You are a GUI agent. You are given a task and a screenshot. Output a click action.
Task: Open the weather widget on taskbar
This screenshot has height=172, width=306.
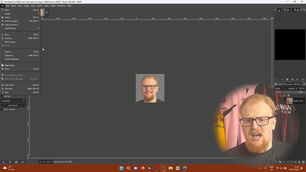[9, 168]
